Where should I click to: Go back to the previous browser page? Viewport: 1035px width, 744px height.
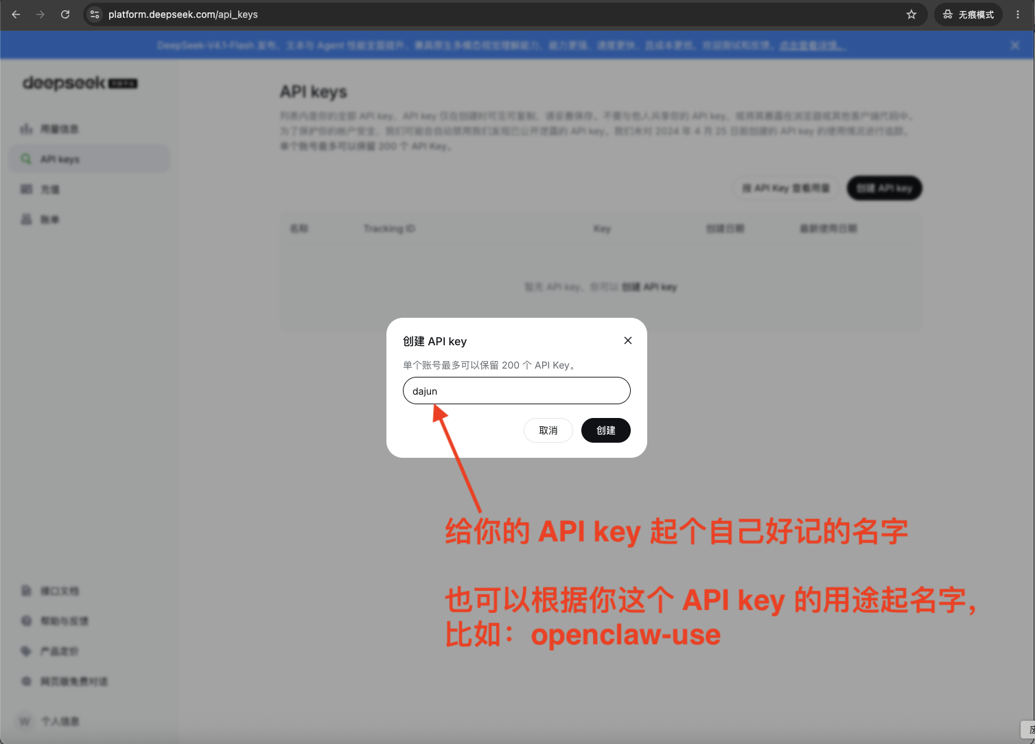[16, 14]
